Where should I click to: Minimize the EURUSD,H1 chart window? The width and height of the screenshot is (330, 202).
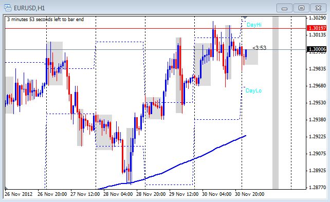[284, 8]
